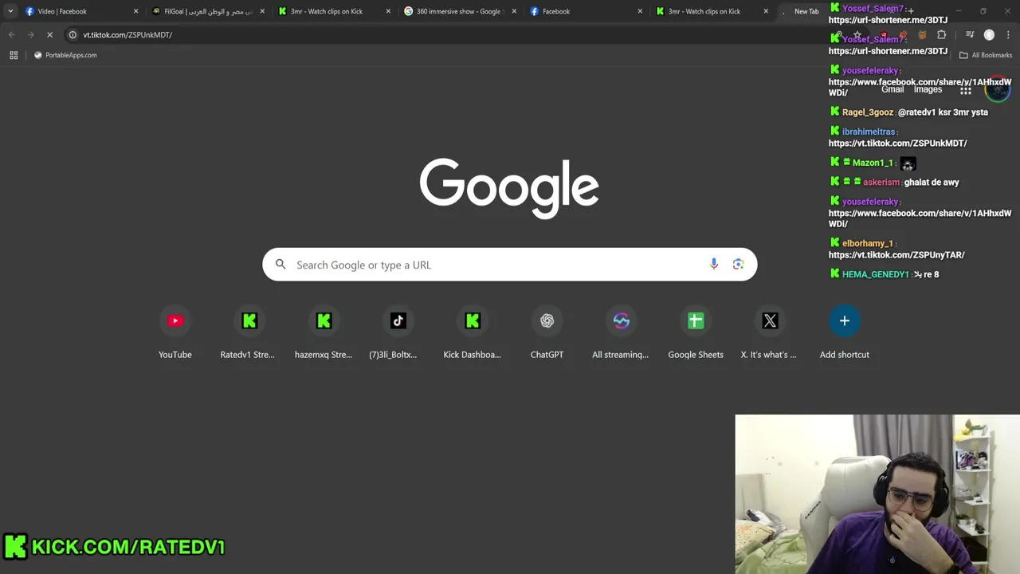Click askerism's 'ghalat de awy' message
The height and width of the screenshot is (574, 1020).
click(932, 183)
